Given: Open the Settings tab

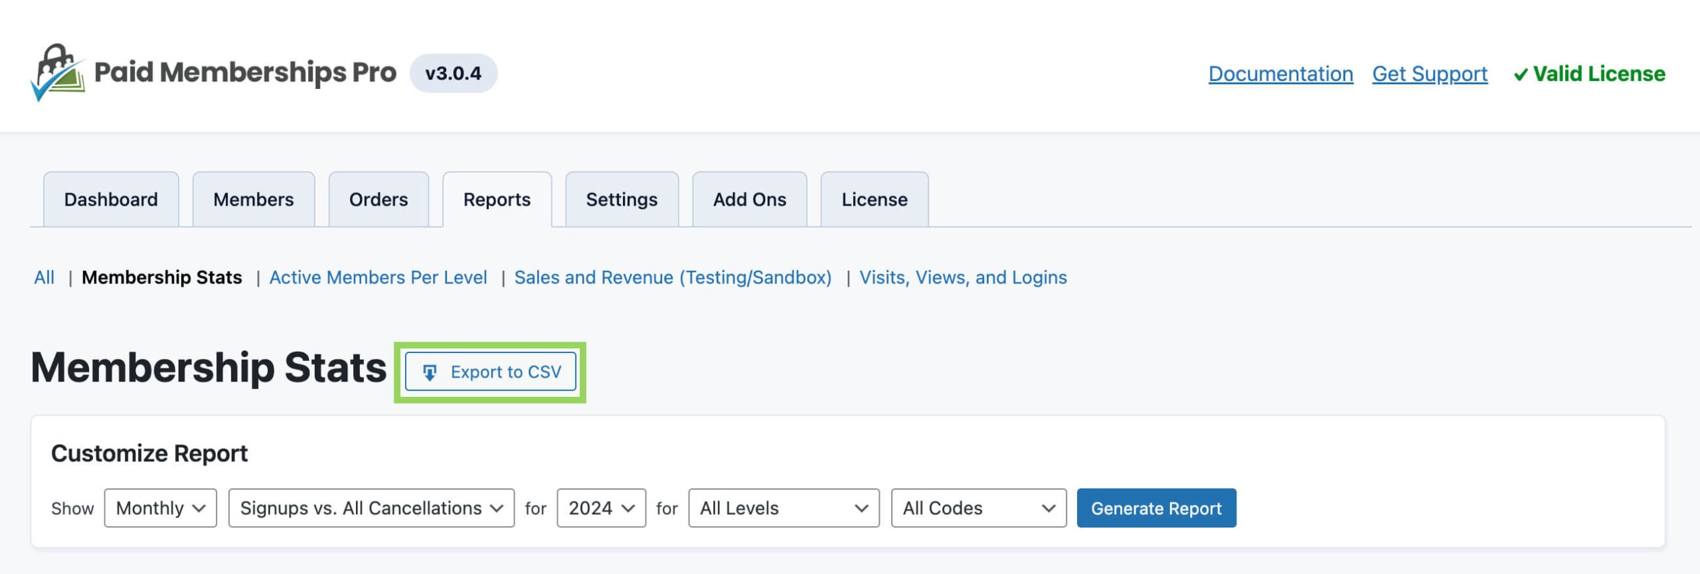Looking at the screenshot, I should click(x=622, y=199).
